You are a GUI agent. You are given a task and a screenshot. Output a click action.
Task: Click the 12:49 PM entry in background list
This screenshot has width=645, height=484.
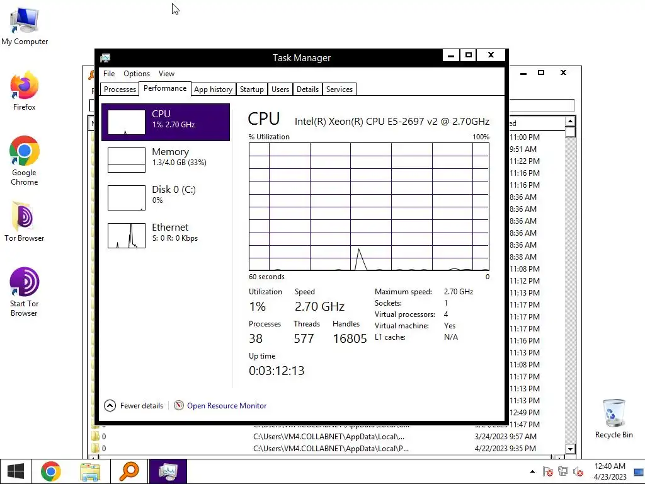point(525,413)
